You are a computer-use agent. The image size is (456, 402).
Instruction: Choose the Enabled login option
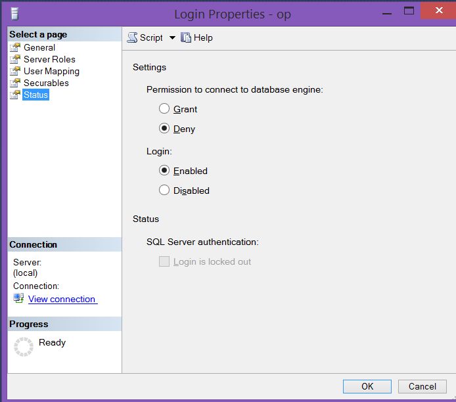coord(164,170)
